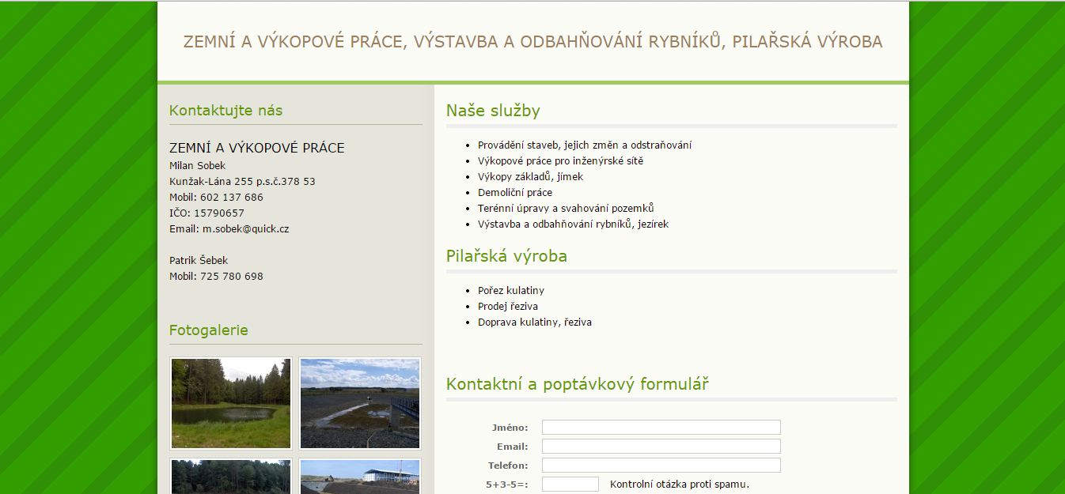Click 'Prodej řeziva' list item
Image resolution: width=1065 pixels, height=494 pixels.
click(x=508, y=307)
